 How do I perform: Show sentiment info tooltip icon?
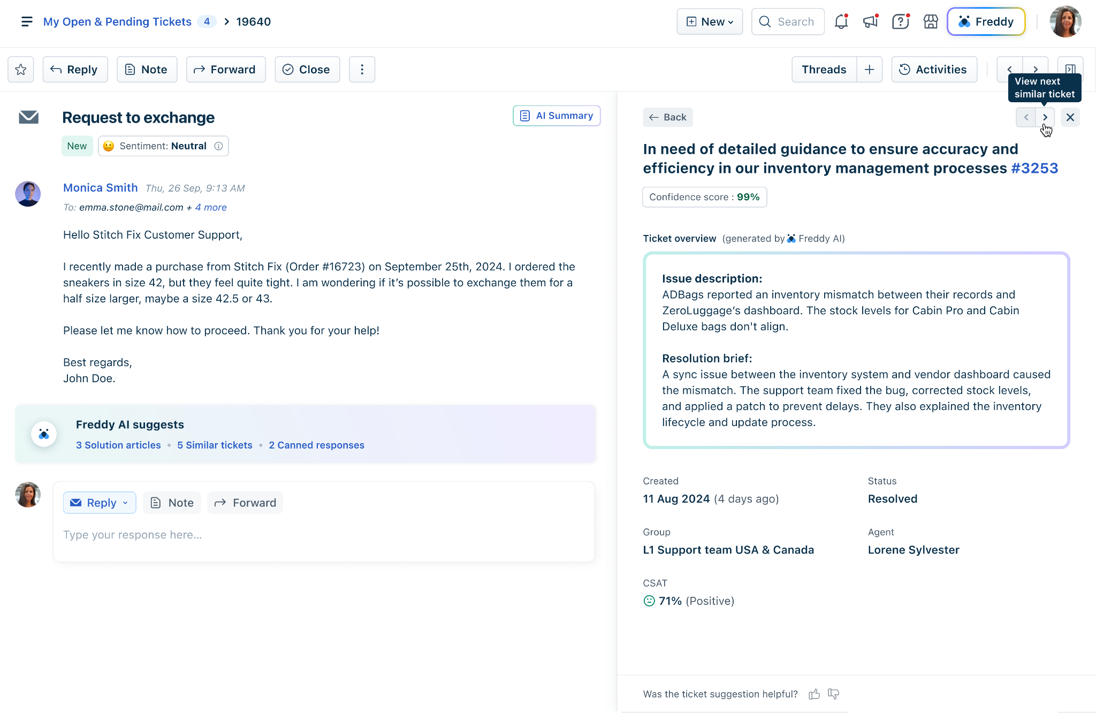(x=218, y=146)
